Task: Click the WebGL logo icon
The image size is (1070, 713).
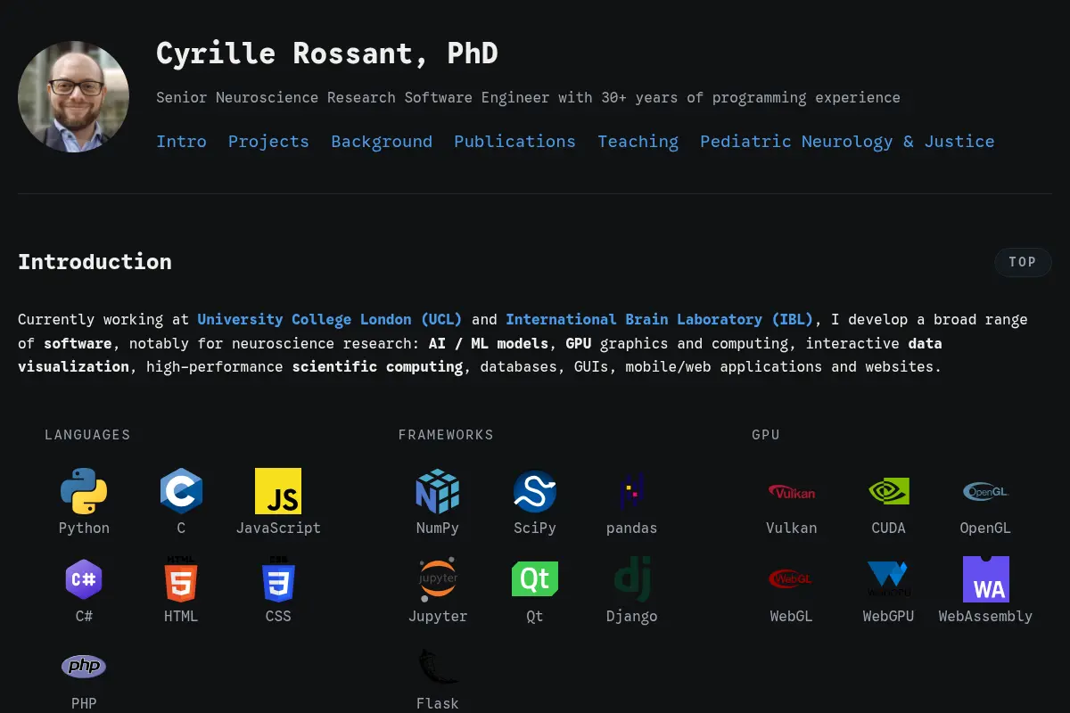Action: [792, 579]
